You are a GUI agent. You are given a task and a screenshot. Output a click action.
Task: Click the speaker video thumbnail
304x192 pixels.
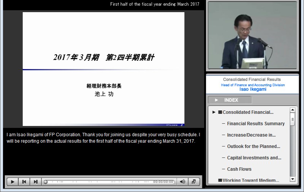tap(252, 35)
